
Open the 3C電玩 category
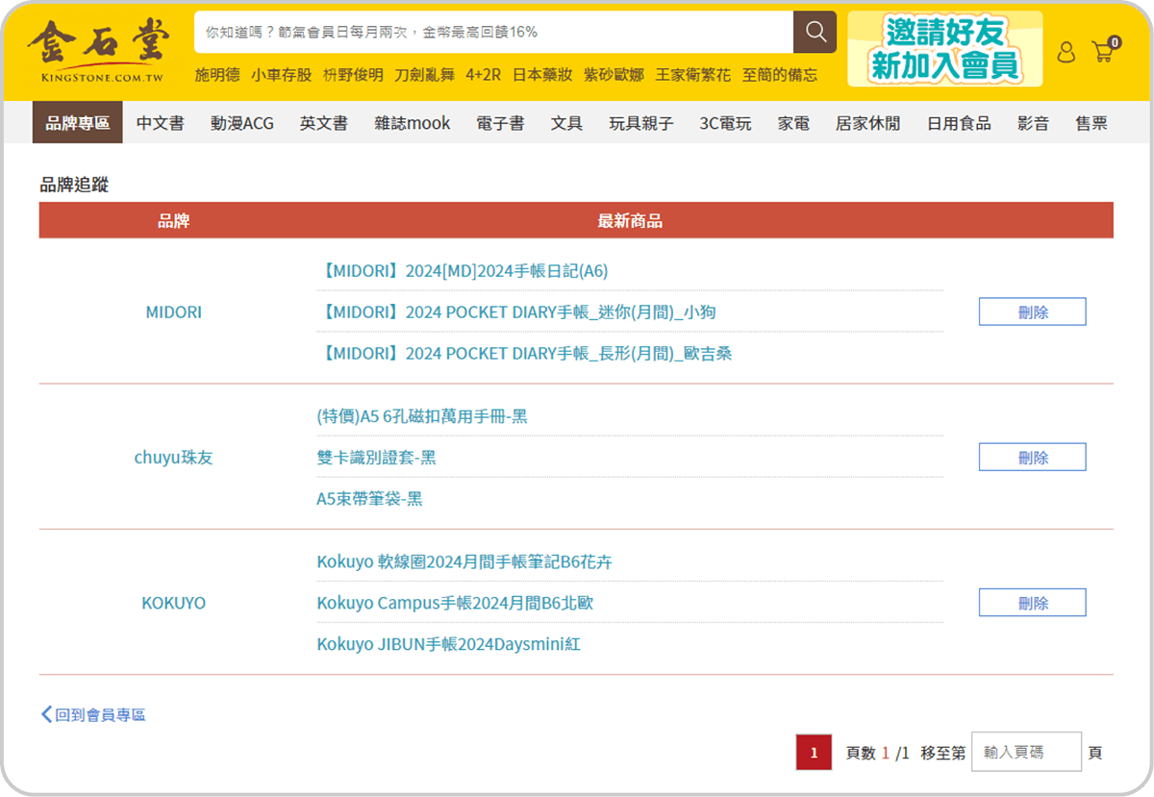pos(725,123)
